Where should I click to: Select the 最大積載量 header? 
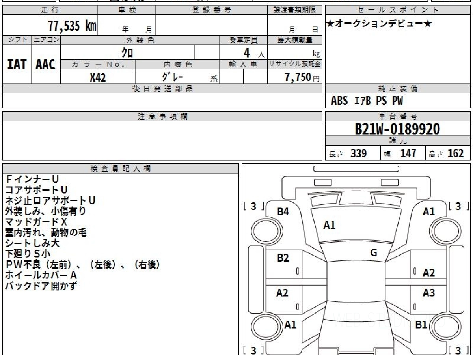coord(294,40)
